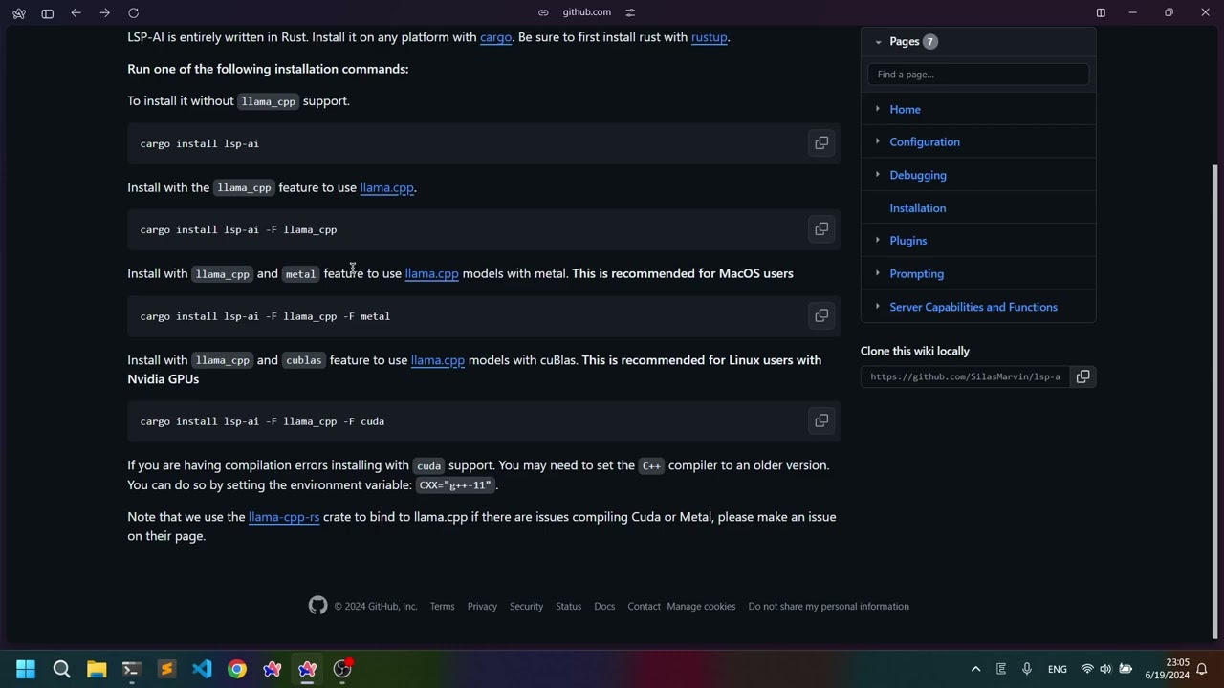Open taskbar Search

click(61, 669)
